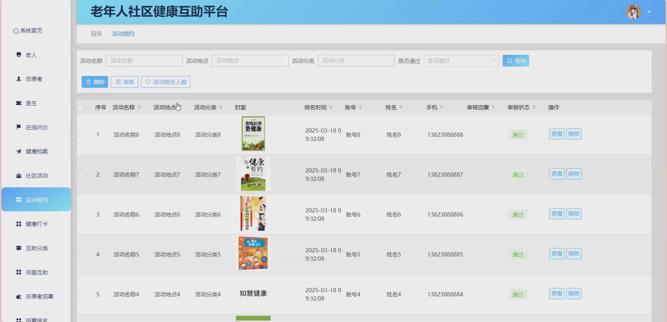Select the 健康档案 paper-plane icon
This screenshot has width=667, height=322.
pos(19,151)
